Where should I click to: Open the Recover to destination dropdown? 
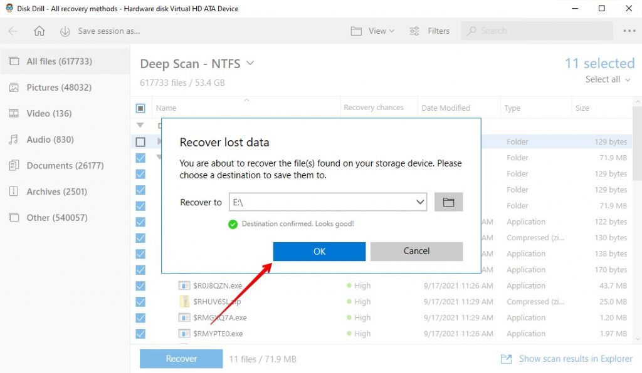[420, 202]
